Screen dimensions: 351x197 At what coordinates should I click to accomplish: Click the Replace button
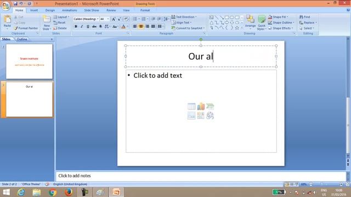tap(308, 22)
